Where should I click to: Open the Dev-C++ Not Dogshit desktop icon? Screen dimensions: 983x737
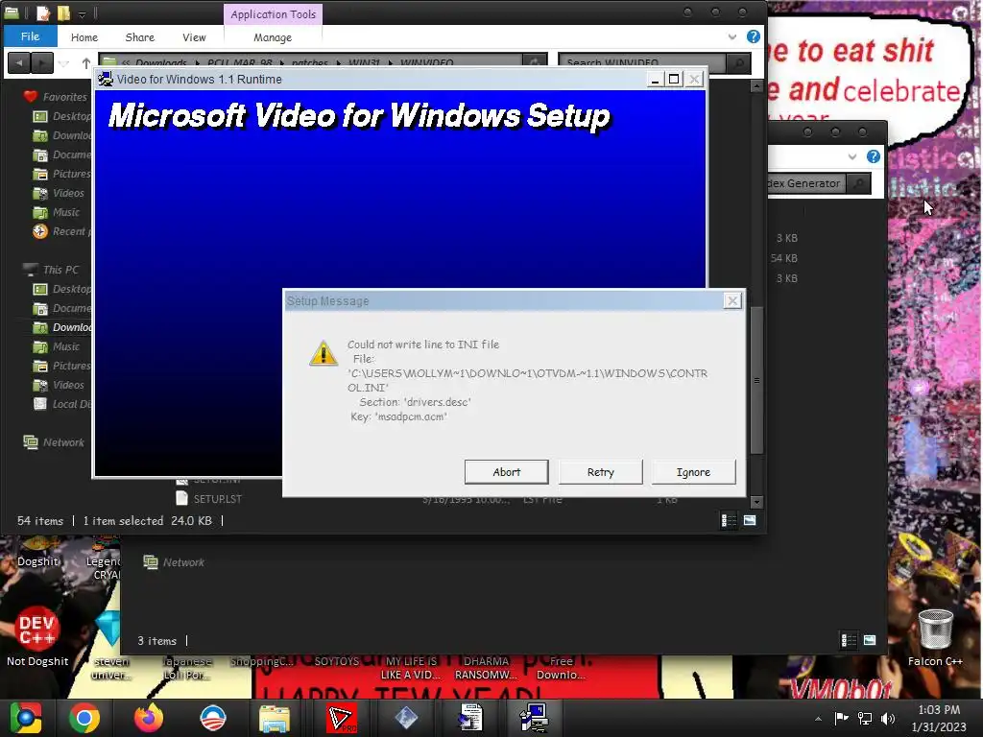37,635
